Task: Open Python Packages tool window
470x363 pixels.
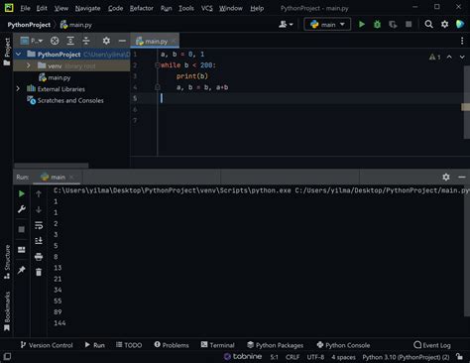Action: [x=275, y=345]
